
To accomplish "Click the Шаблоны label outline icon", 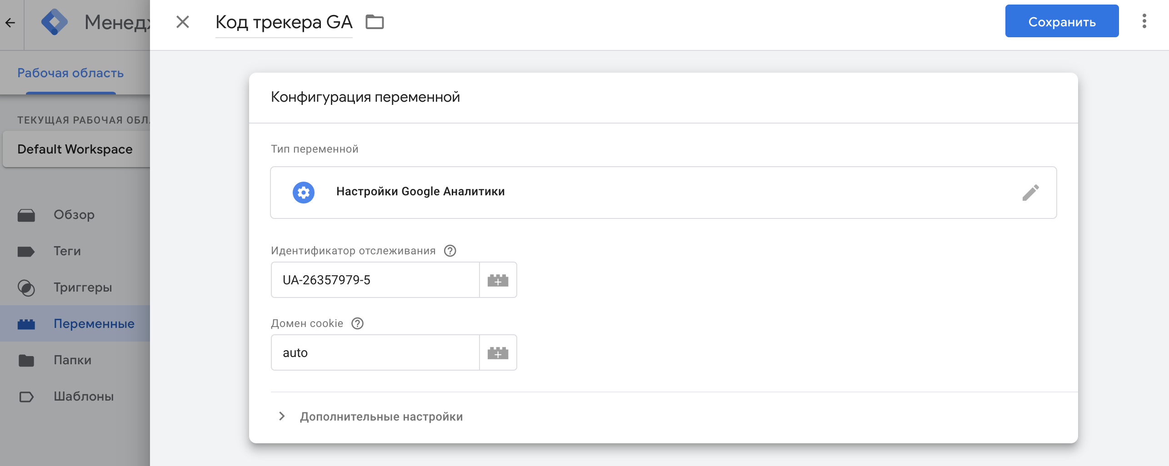I will coord(26,397).
